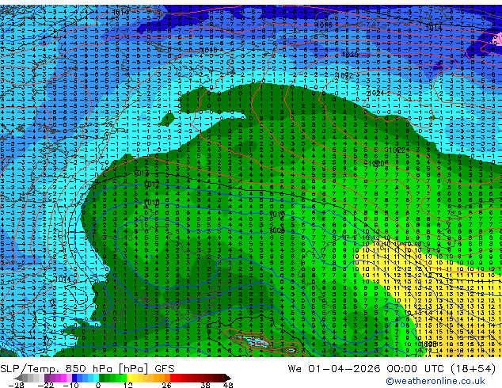Click the '1024' isobar label on the map

(375, 93)
